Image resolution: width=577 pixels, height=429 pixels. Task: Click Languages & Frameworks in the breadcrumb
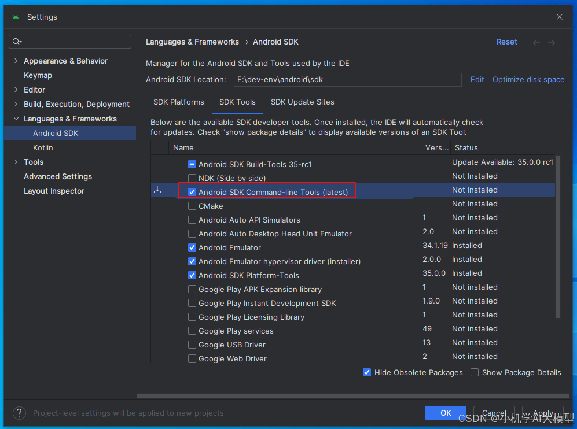192,42
